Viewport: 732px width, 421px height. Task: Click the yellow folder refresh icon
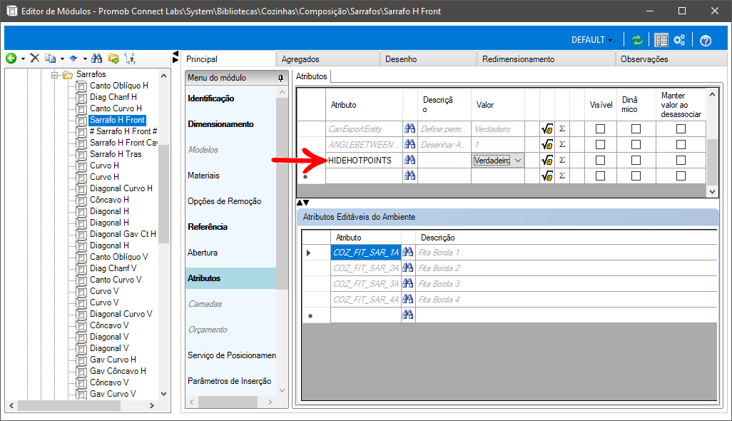pos(113,59)
